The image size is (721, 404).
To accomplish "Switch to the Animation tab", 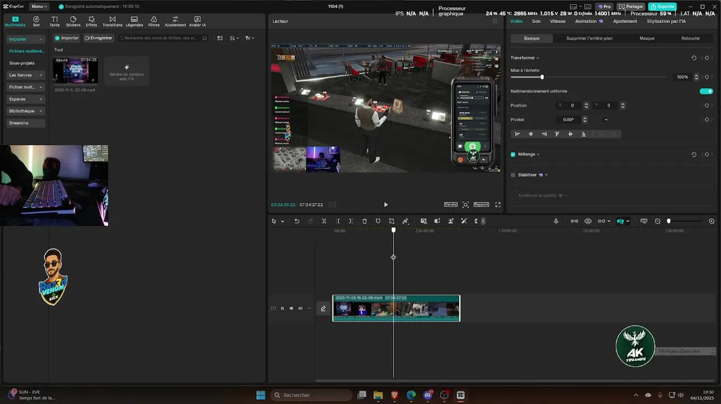I will tap(588, 21).
